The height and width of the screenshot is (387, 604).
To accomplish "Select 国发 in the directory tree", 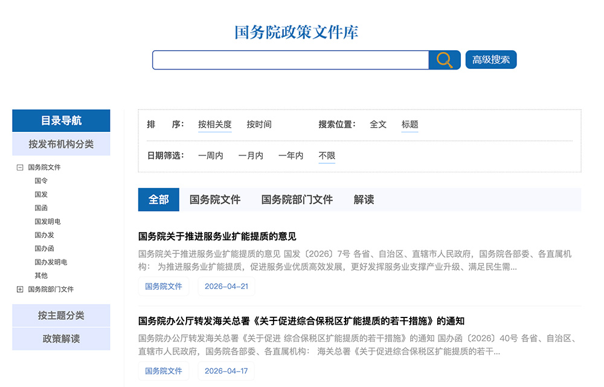I will point(41,194).
